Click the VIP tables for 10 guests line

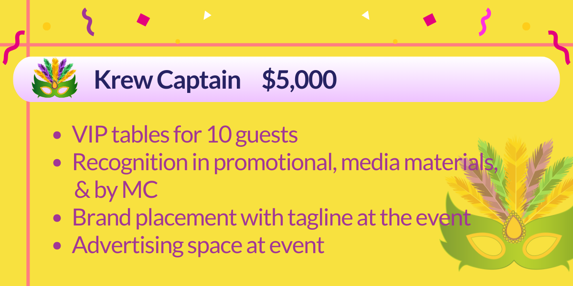[x=185, y=135]
